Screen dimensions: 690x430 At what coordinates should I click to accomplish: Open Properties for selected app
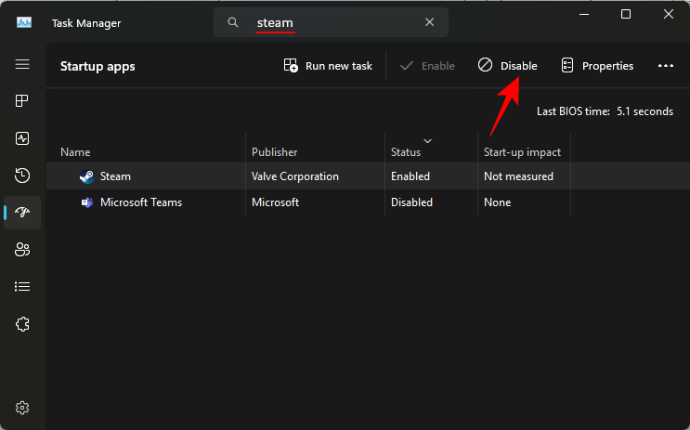click(597, 66)
